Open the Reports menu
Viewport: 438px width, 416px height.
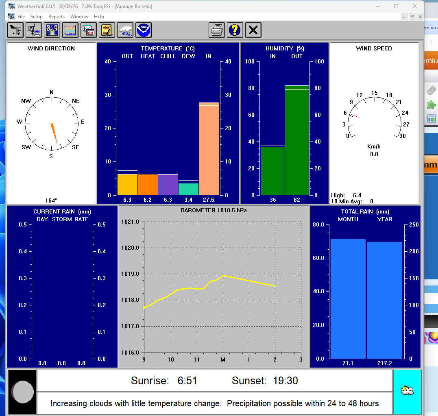57,17
